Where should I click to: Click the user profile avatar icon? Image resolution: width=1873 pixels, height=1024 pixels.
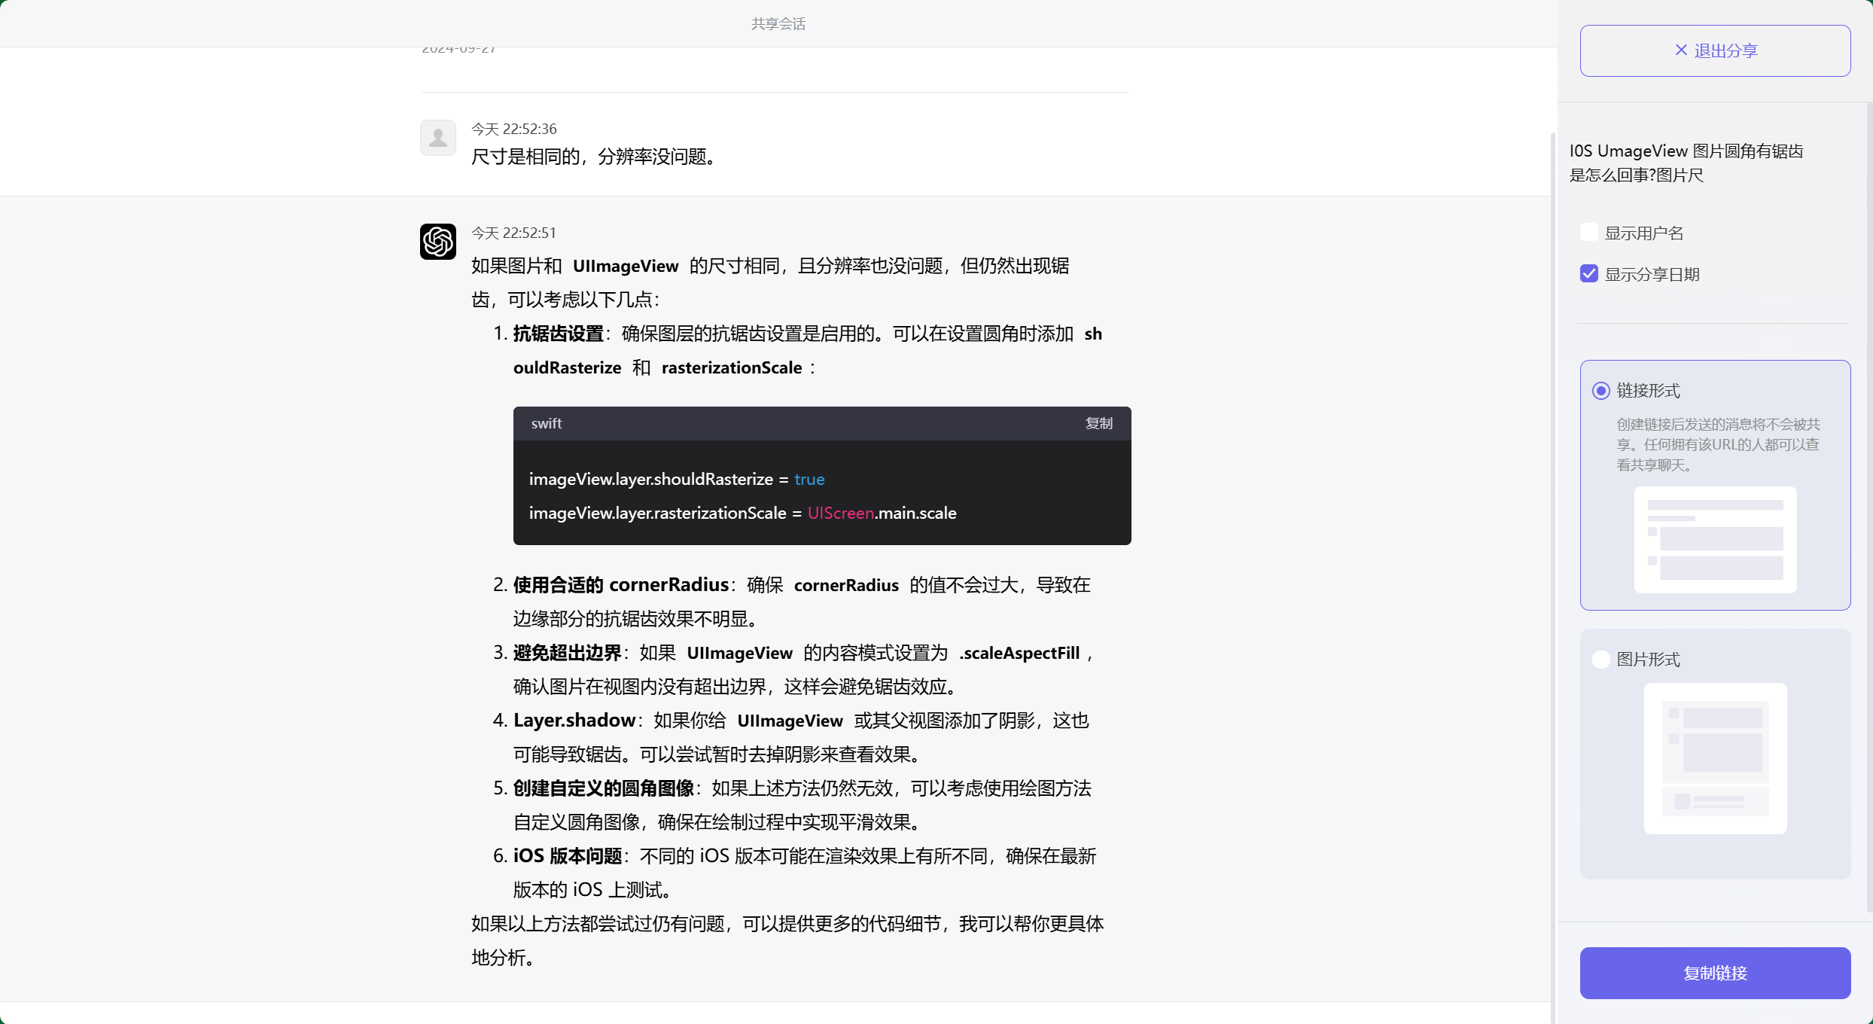(x=437, y=138)
